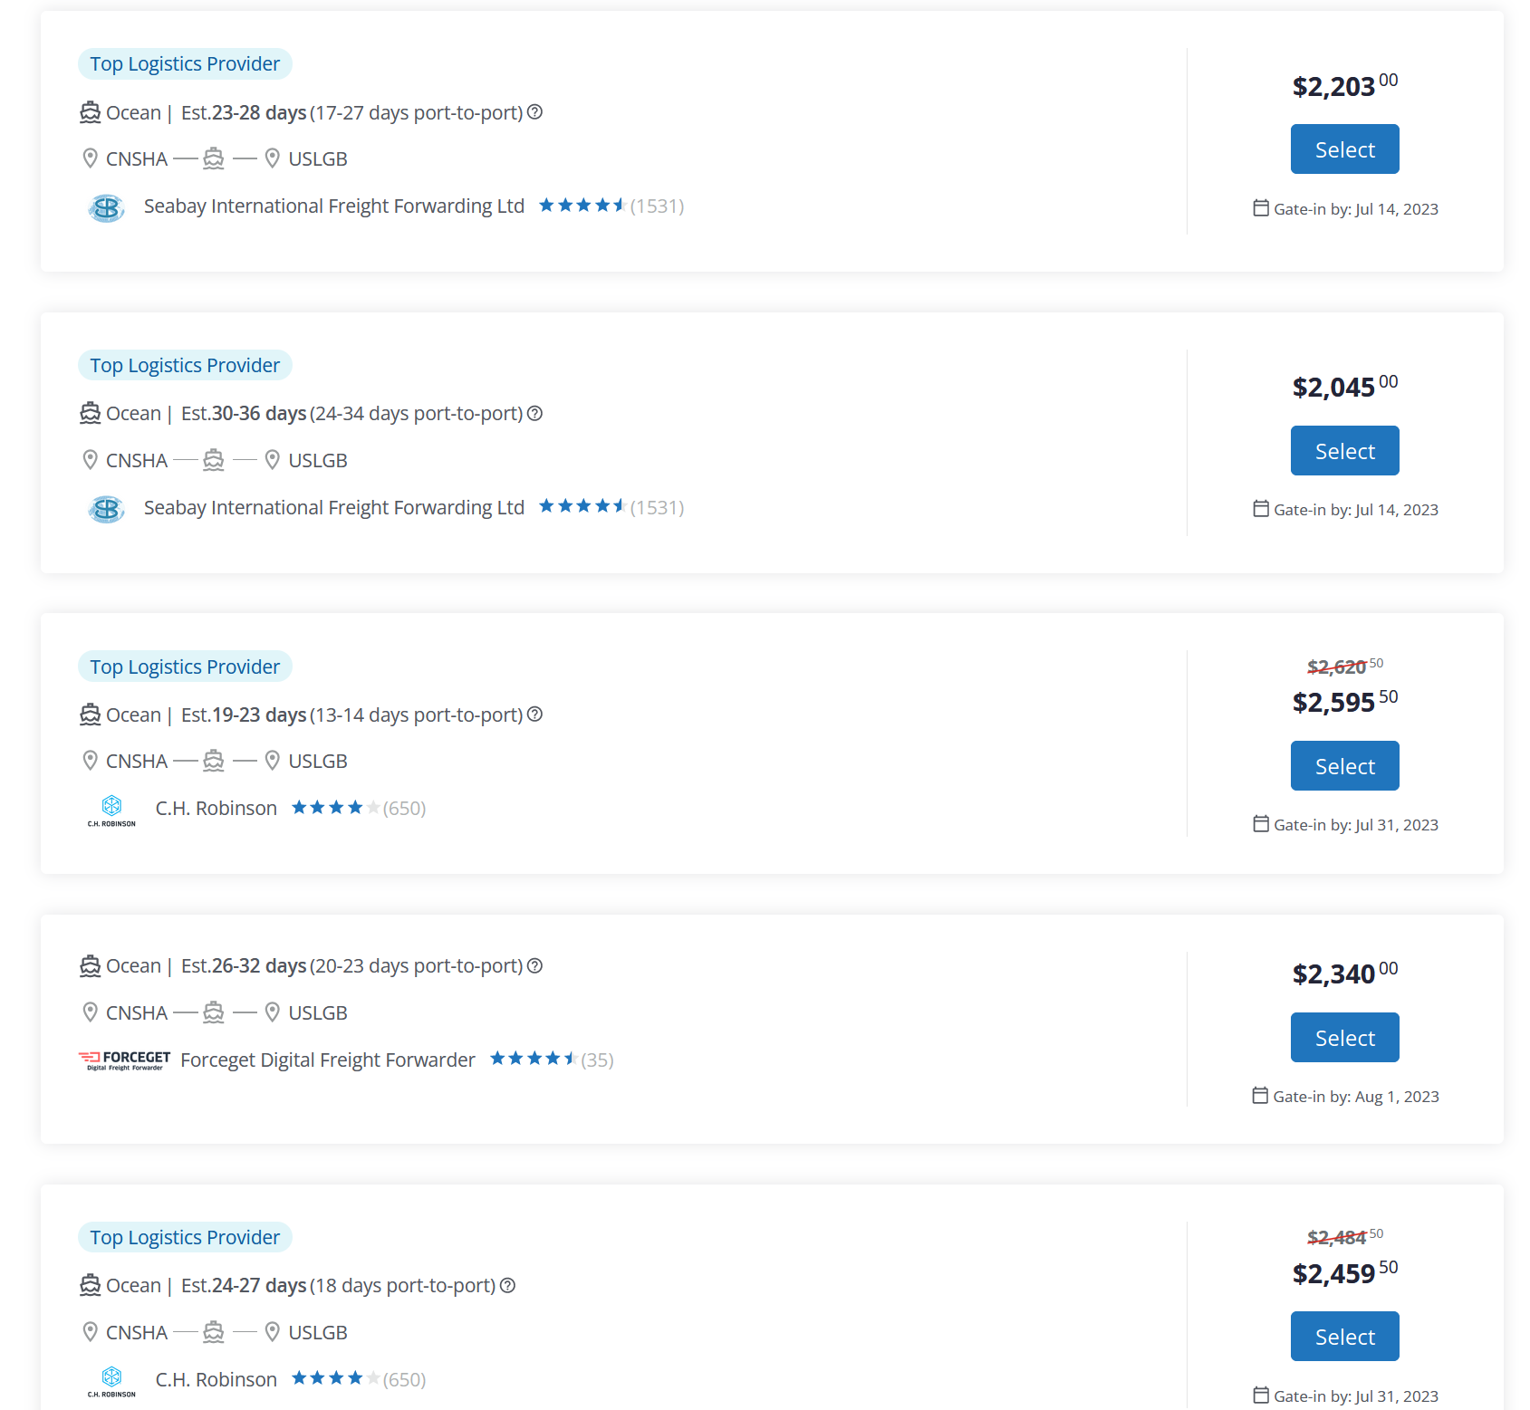This screenshot has width=1530, height=1410.
Task: Select the $2,340.00 Forceget offer
Action: click(x=1344, y=1038)
